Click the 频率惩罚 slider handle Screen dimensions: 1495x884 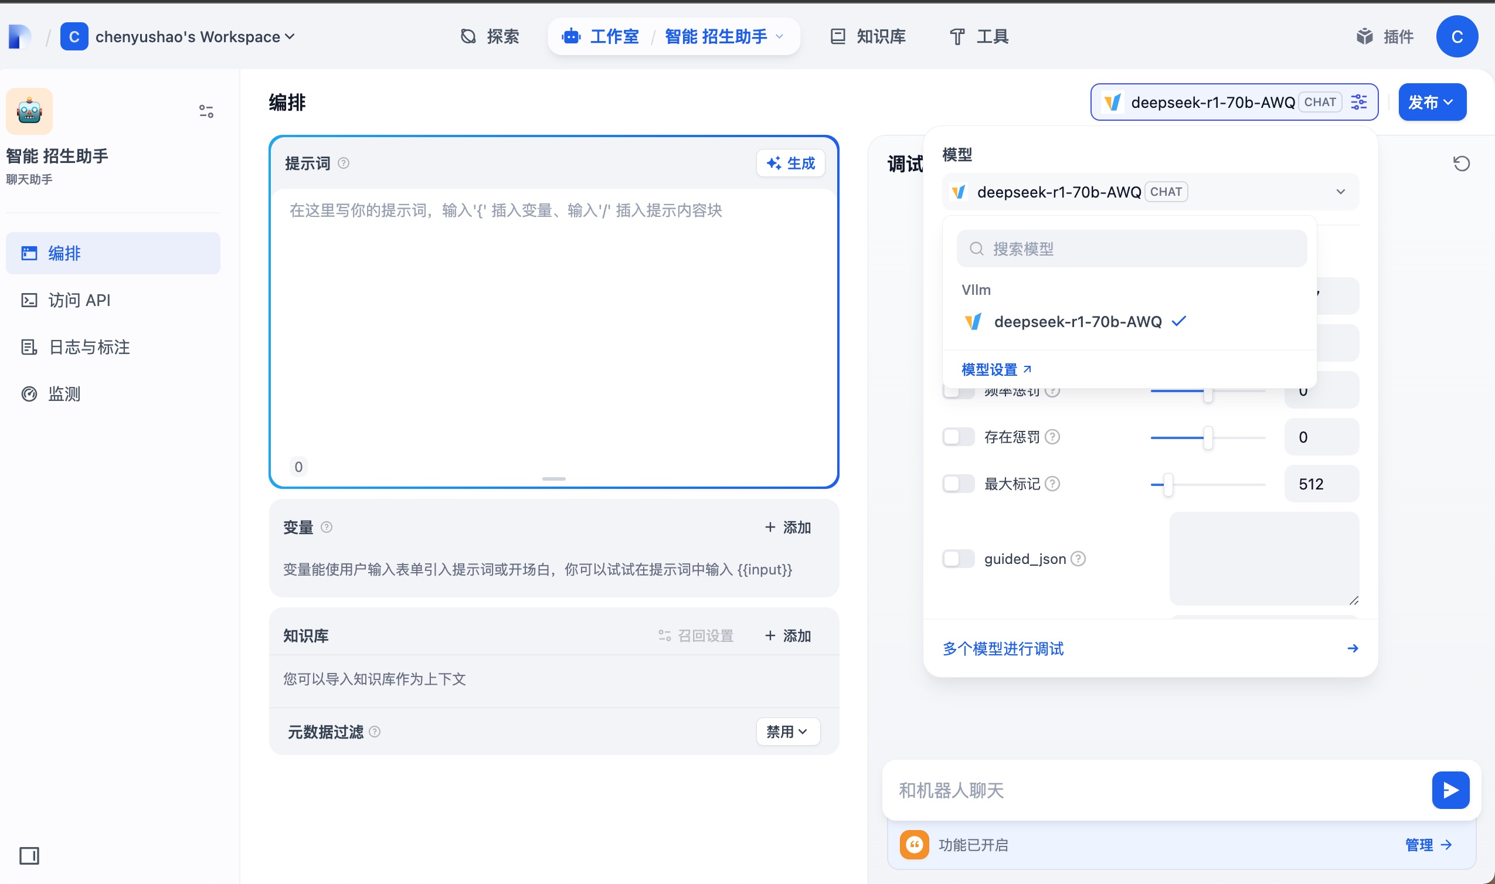pyautogui.click(x=1208, y=396)
